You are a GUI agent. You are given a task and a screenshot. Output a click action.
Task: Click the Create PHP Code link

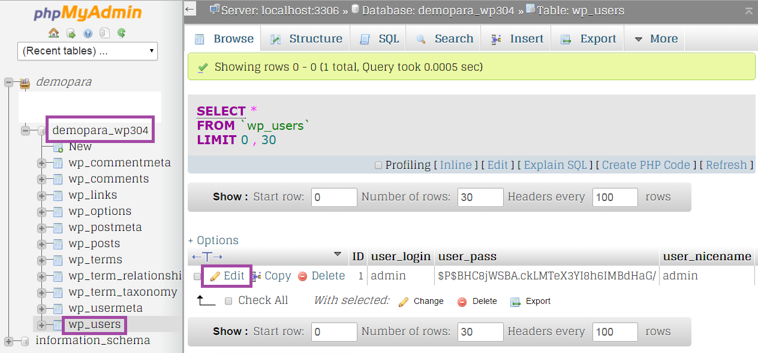[646, 165]
